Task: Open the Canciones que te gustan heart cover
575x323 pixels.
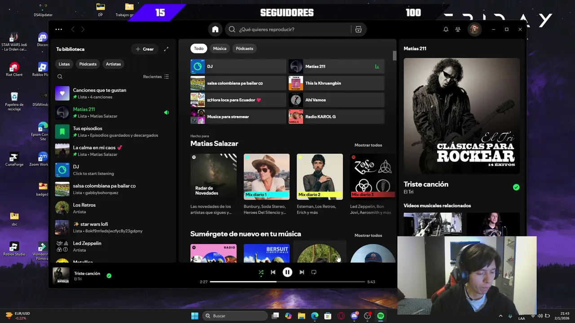Action: tap(62, 93)
